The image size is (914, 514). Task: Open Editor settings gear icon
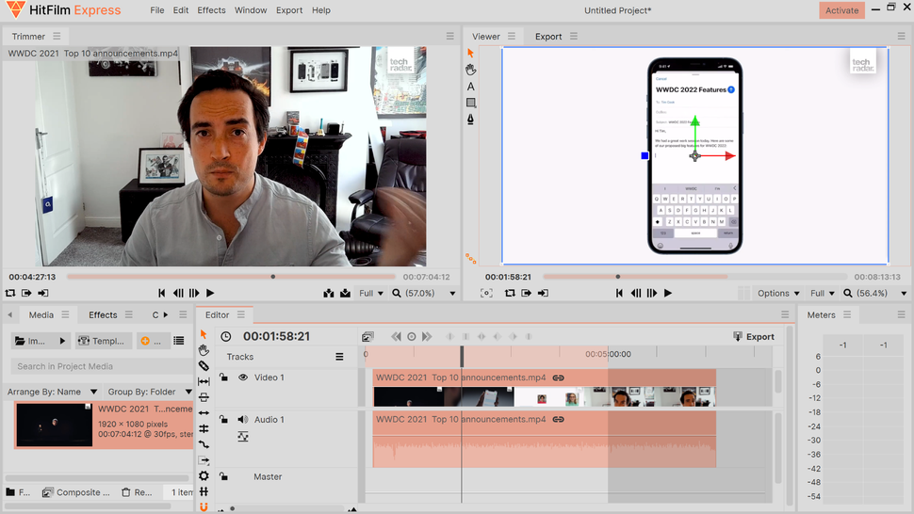click(x=204, y=476)
